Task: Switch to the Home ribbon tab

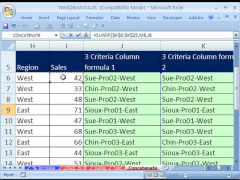Action: point(26,17)
